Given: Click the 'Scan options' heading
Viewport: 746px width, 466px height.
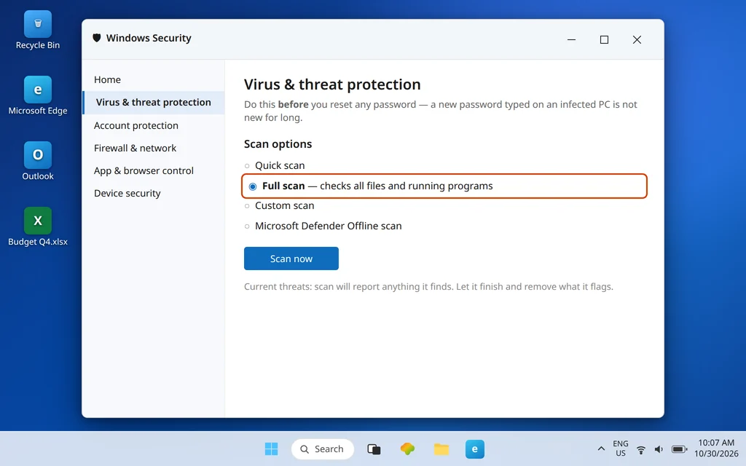Looking at the screenshot, I should 278,144.
